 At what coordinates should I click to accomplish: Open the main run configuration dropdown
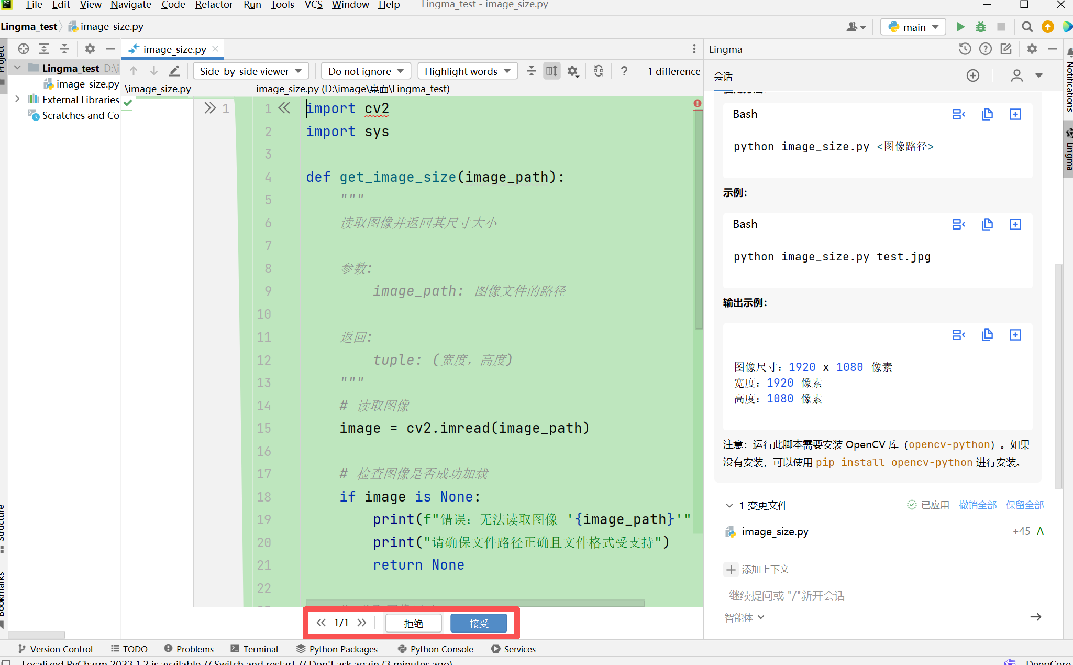point(913,27)
